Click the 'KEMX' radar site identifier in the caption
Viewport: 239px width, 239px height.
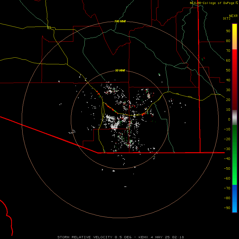pos(143,237)
